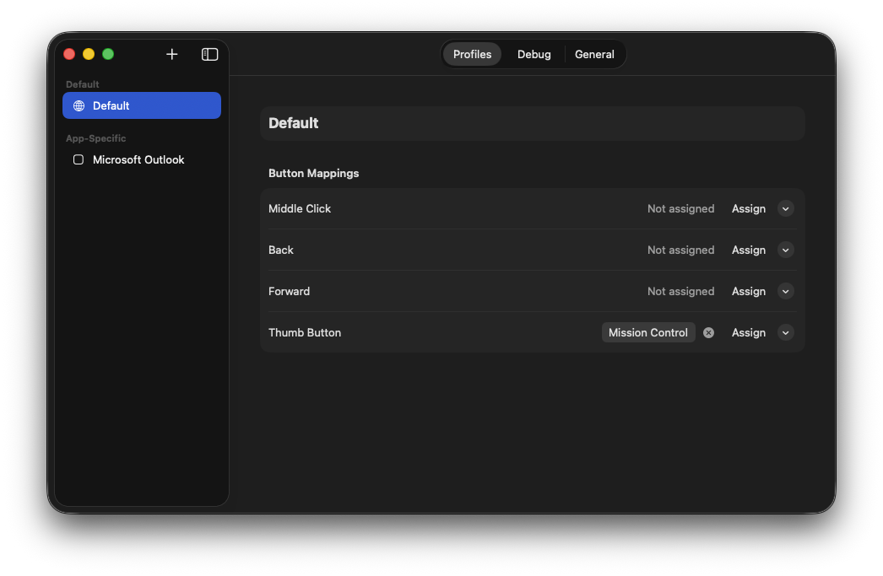Click the + icon to add a profile

coord(171,54)
